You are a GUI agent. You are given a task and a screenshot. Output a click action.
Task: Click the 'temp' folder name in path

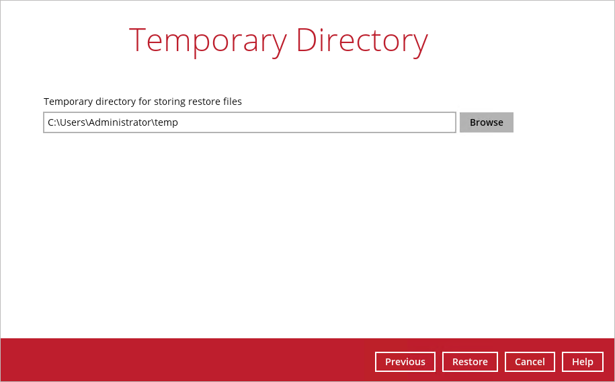166,122
